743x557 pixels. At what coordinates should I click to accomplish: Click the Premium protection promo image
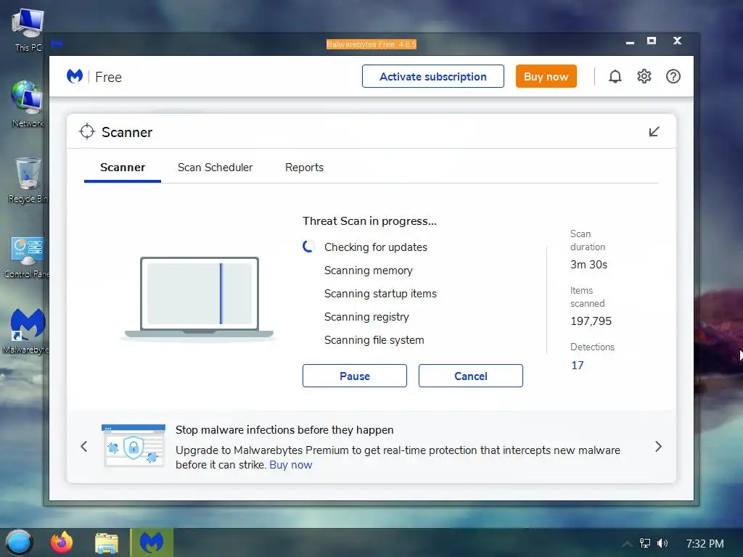[134, 446]
